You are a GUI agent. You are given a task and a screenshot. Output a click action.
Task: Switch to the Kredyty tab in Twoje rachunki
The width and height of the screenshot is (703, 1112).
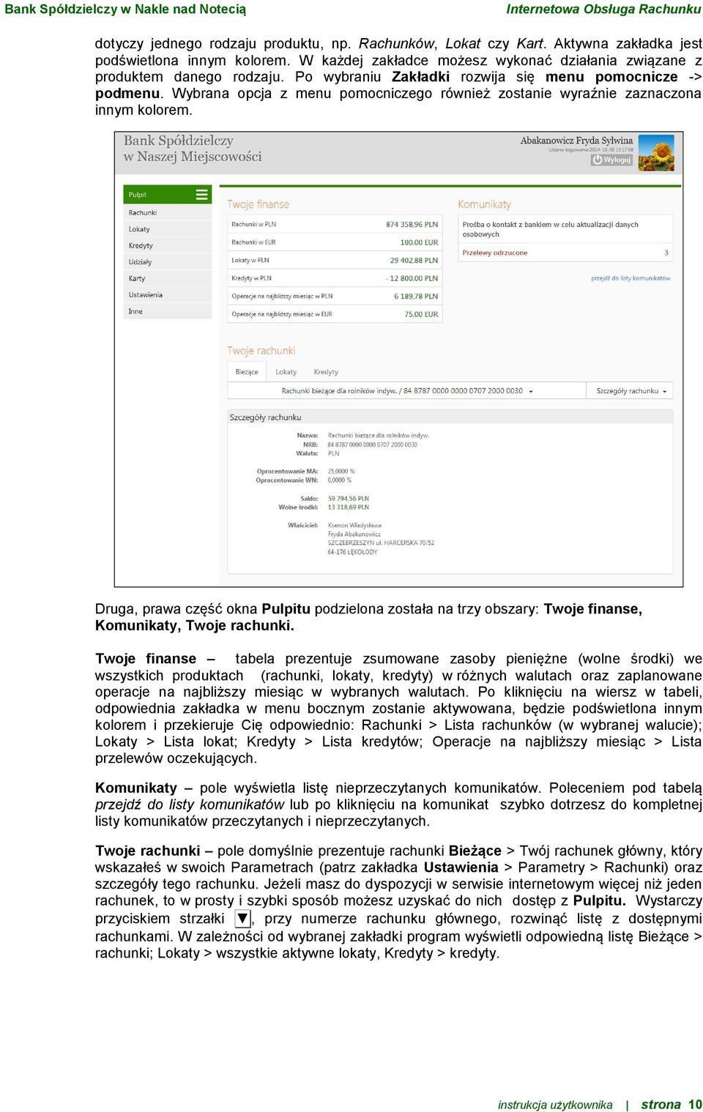click(326, 372)
